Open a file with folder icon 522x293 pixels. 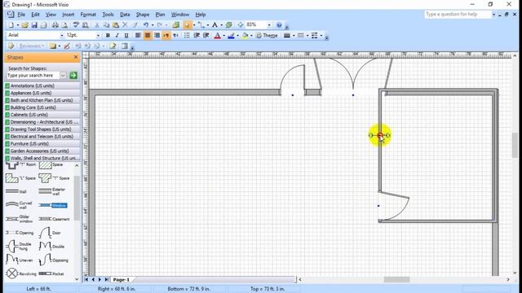tap(25, 25)
